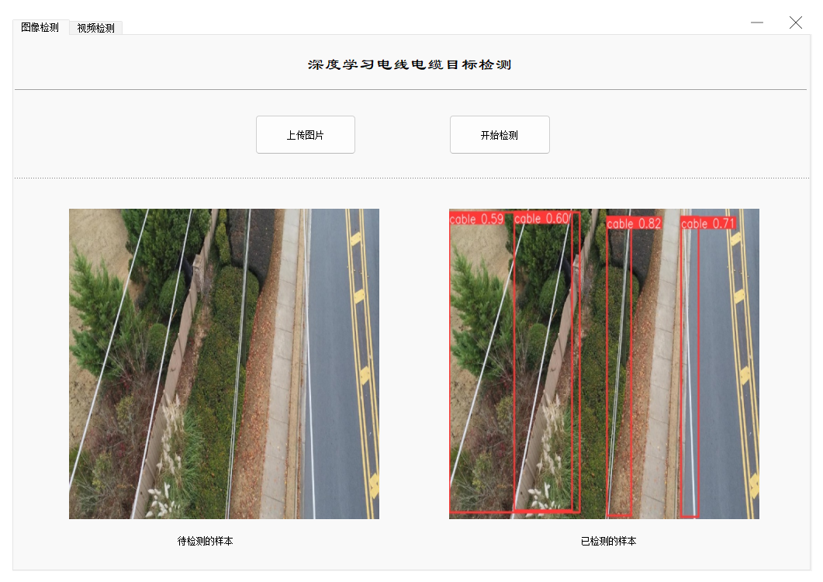The height and width of the screenshot is (582, 823).
Task: Click the original sample image thumbnail
Action: [224, 364]
